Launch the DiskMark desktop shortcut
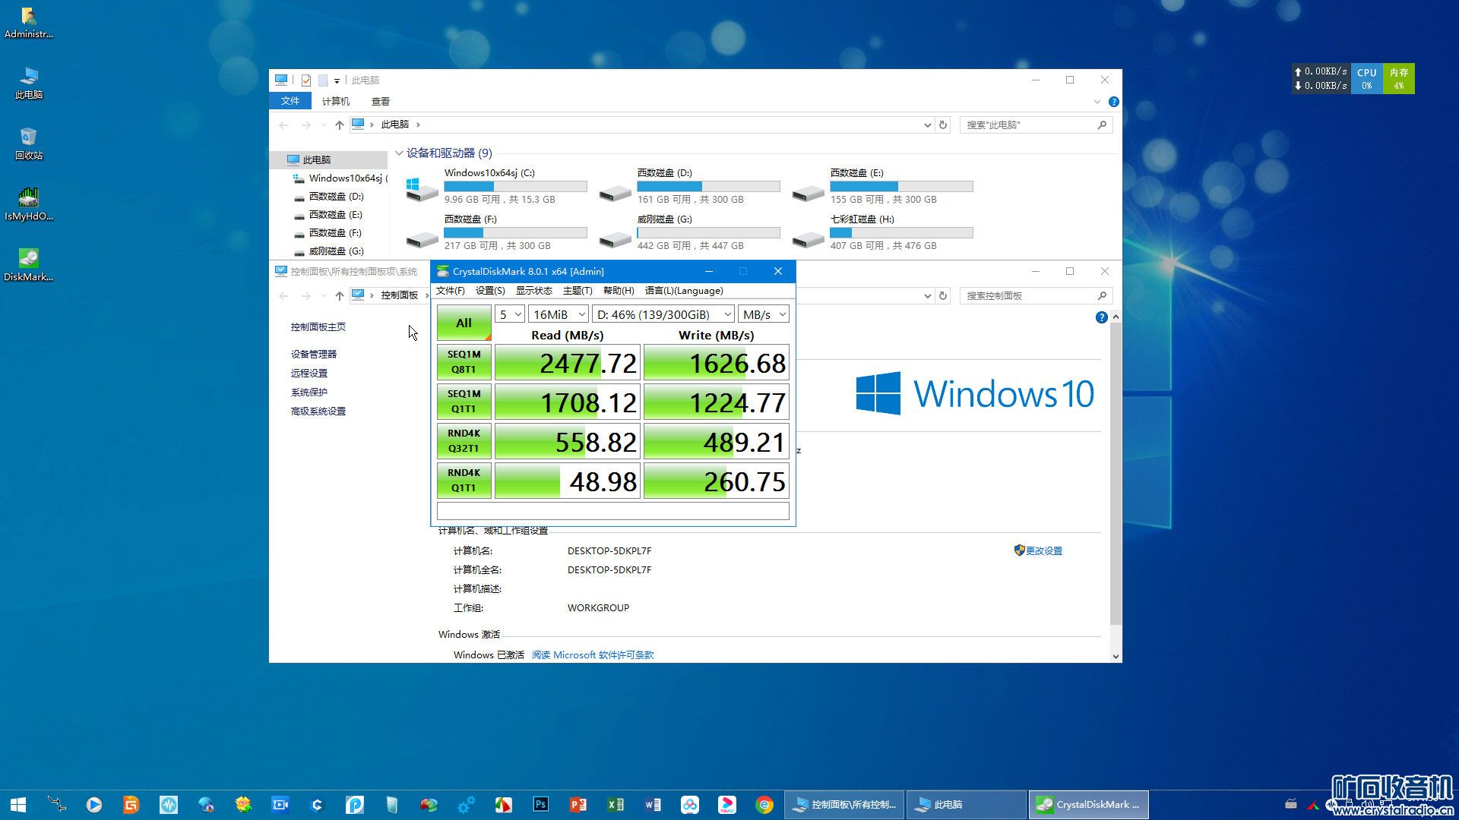1459x820 pixels. point(28,266)
